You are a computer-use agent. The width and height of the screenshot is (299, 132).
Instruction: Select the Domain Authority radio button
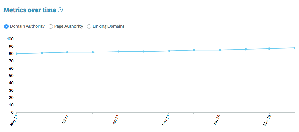point(6,26)
